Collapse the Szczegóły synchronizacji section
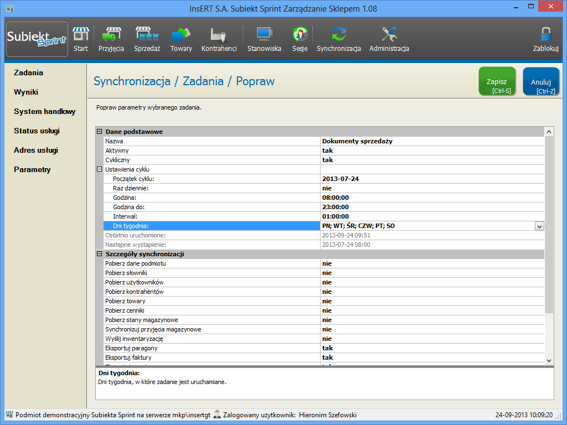Screen dimensions: 567x425 pyautogui.click(x=100, y=254)
